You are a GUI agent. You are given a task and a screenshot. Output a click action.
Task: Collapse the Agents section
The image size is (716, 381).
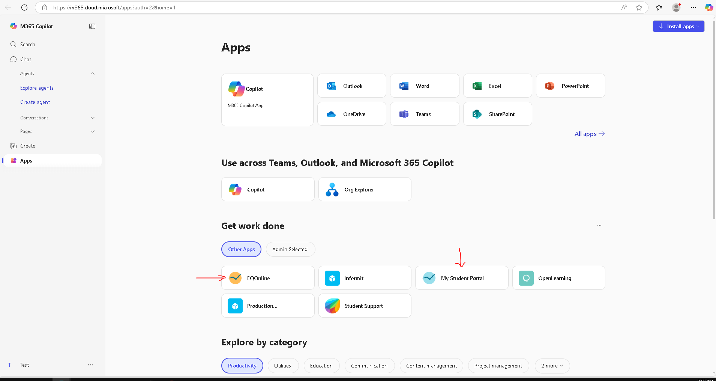click(x=93, y=74)
